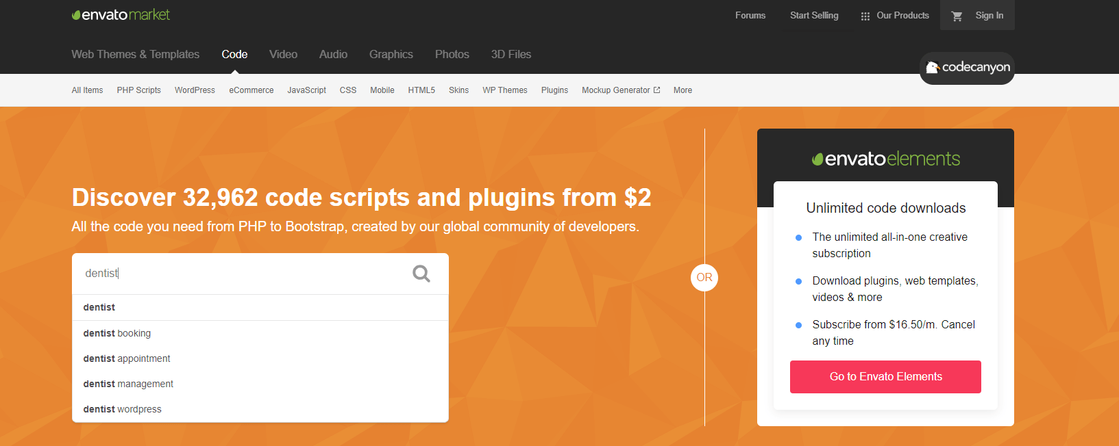Open Mobile category
Viewport: 1119px width, 446px height.
point(382,90)
